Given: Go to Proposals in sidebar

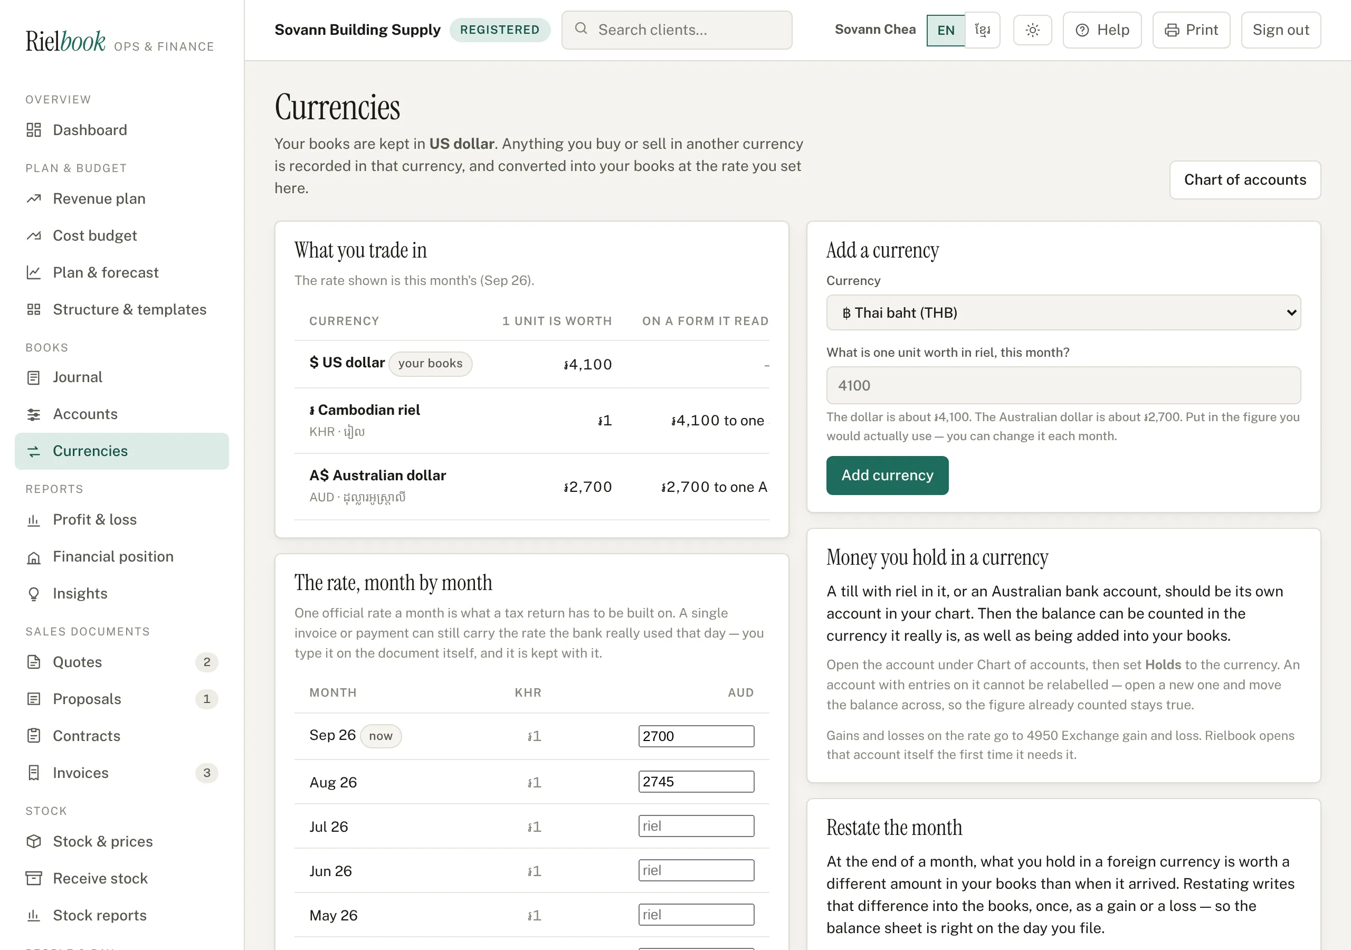Looking at the screenshot, I should click(122, 699).
